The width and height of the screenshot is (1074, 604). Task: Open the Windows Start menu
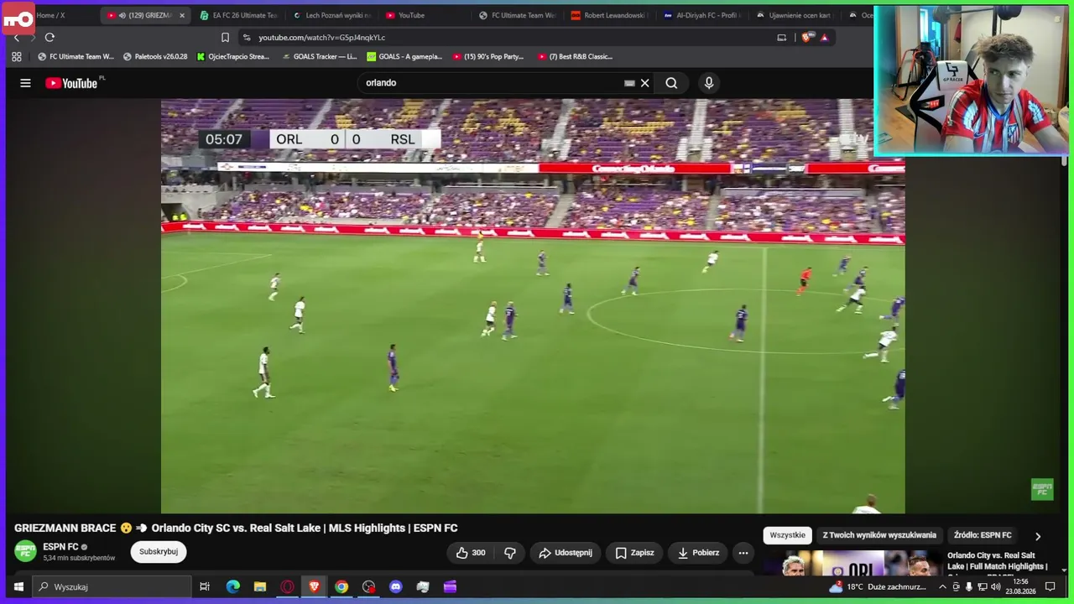[x=18, y=586]
